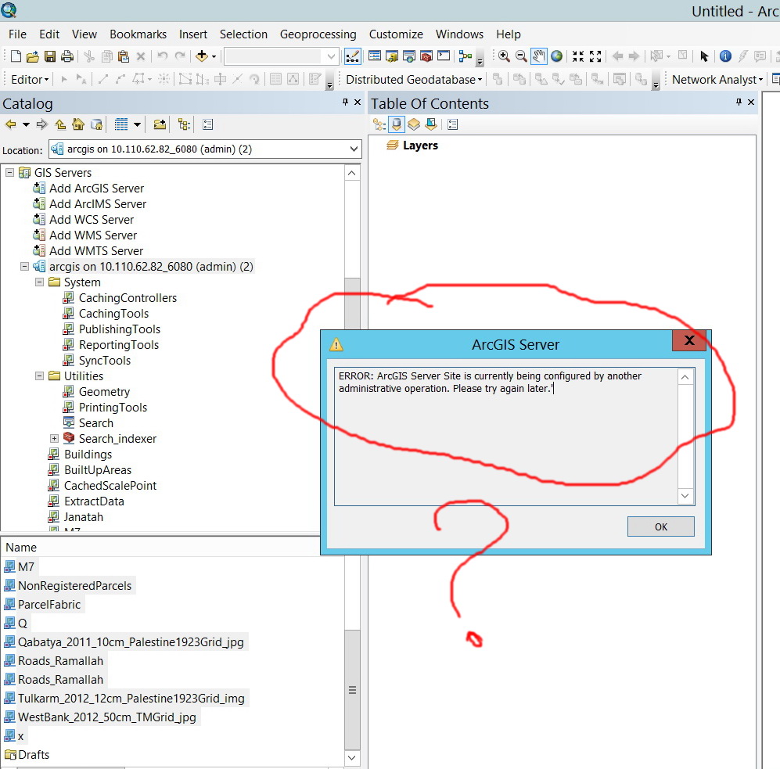Click the Save icon in toolbar
This screenshot has height=769, width=780.
pyautogui.click(x=50, y=56)
